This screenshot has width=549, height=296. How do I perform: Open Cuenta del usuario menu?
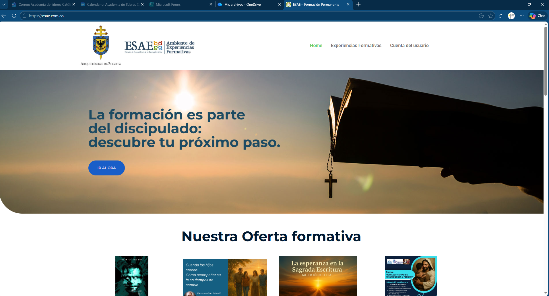409,45
